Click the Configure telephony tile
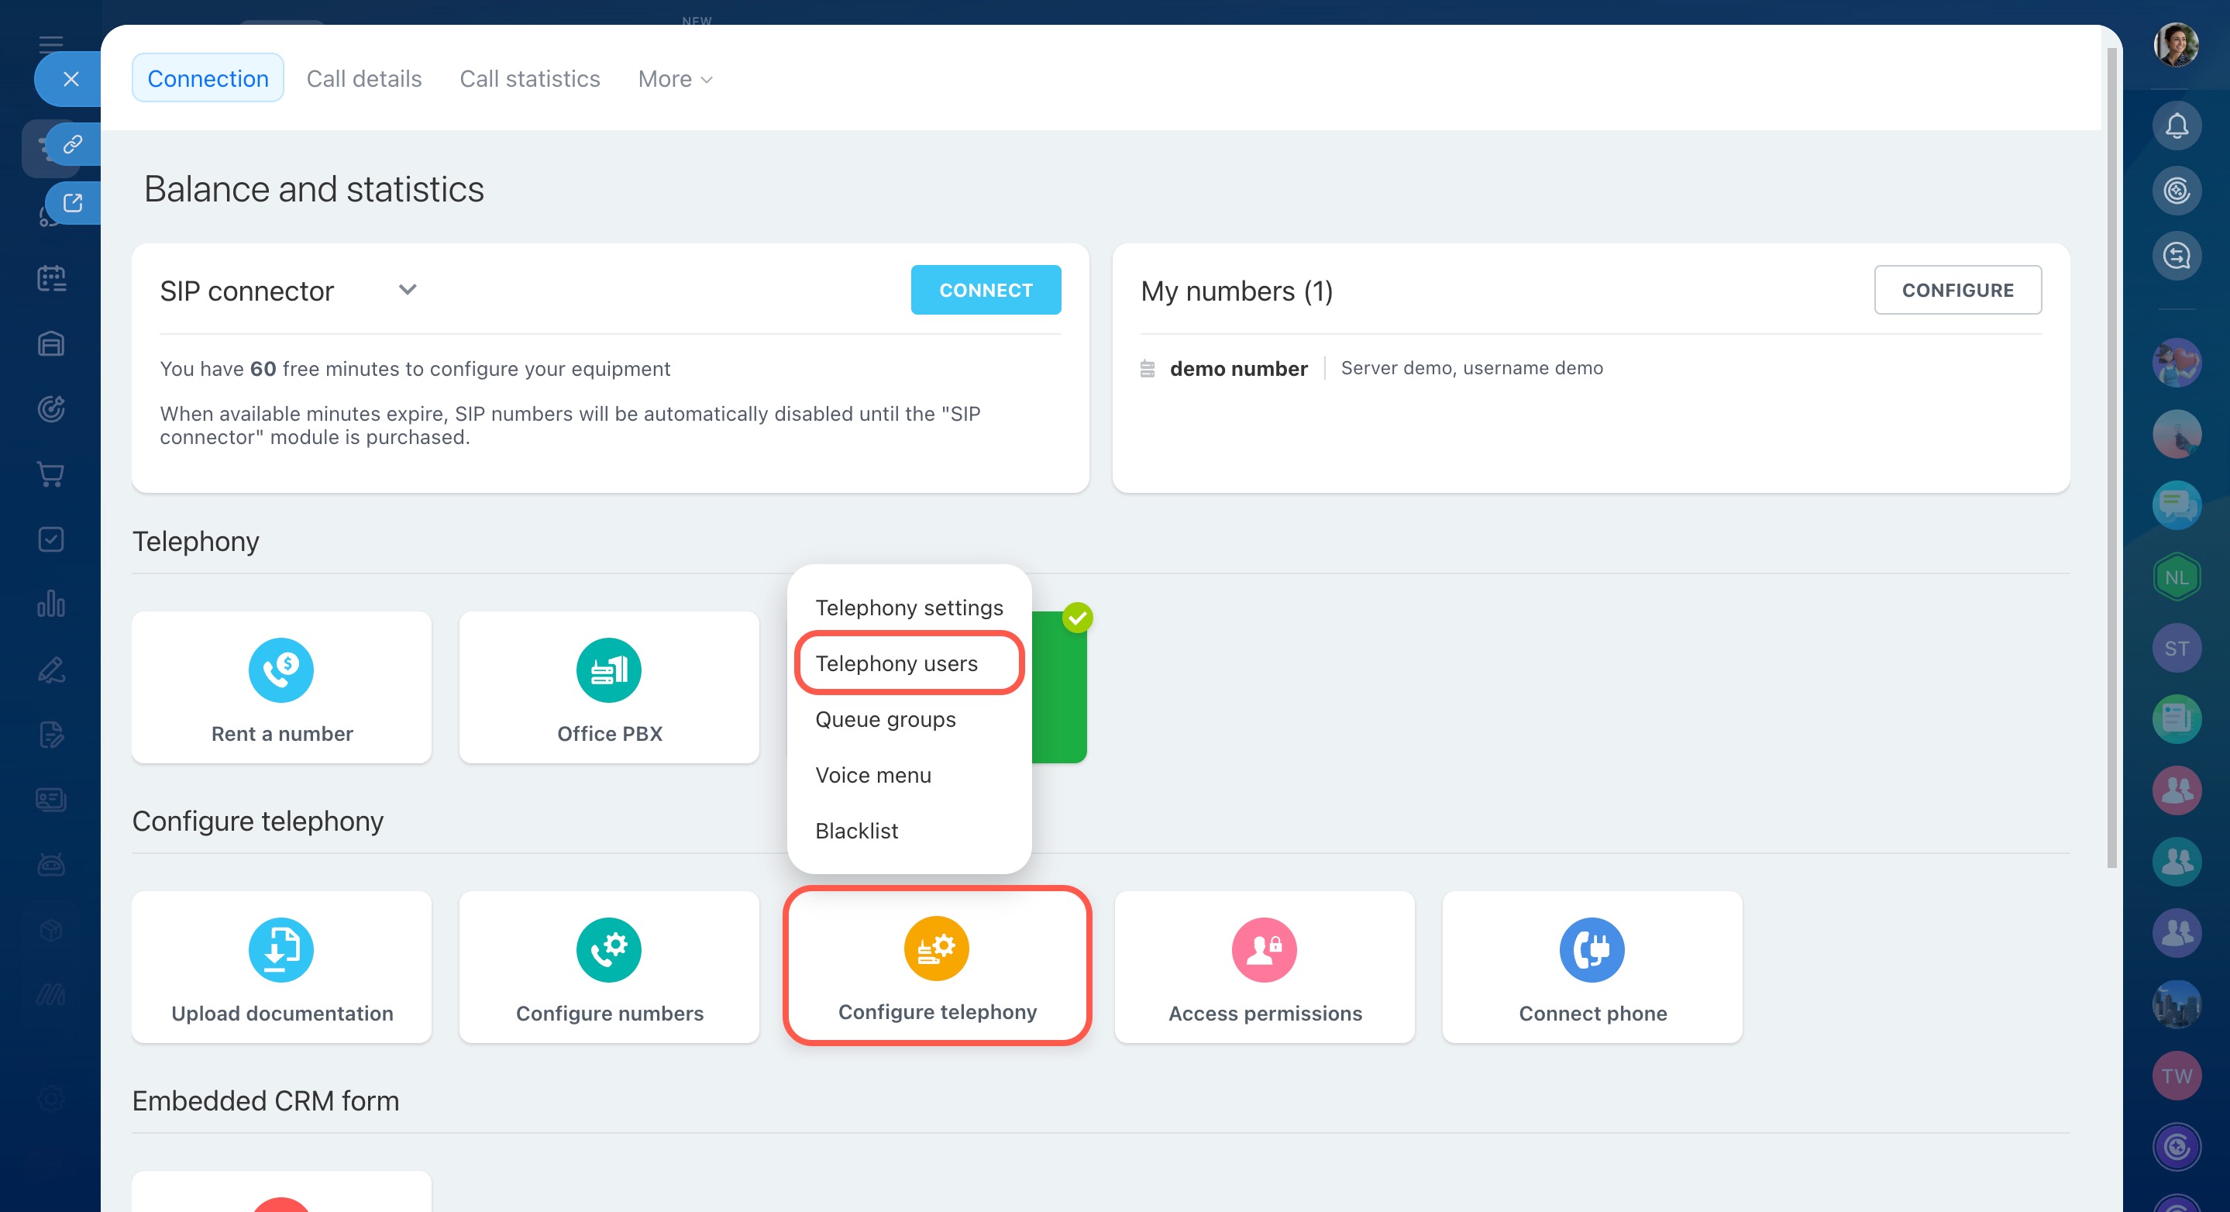The height and width of the screenshot is (1212, 2230). tap(937, 966)
